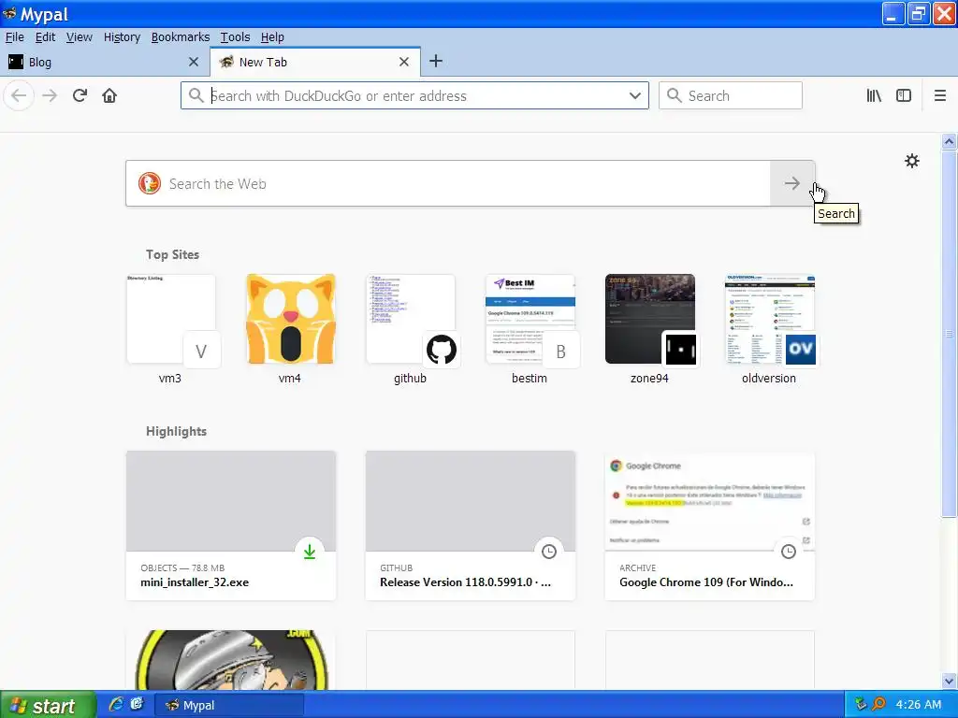
Task: Click the Highlights section heading
Action: (176, 431)
